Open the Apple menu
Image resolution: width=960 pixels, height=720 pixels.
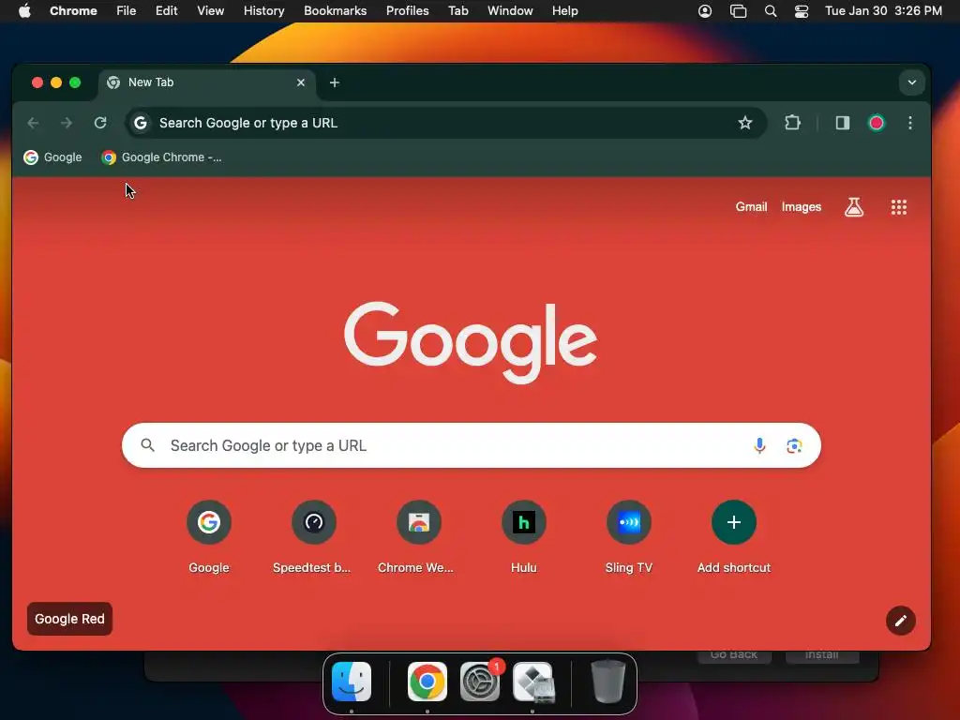coord(24,11)
